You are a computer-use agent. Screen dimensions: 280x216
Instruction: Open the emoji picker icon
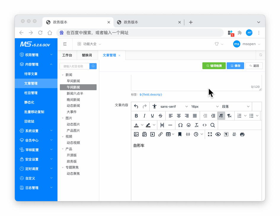tap(188, 125)
